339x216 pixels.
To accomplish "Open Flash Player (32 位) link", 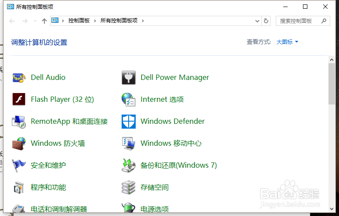I will (62, 100).
